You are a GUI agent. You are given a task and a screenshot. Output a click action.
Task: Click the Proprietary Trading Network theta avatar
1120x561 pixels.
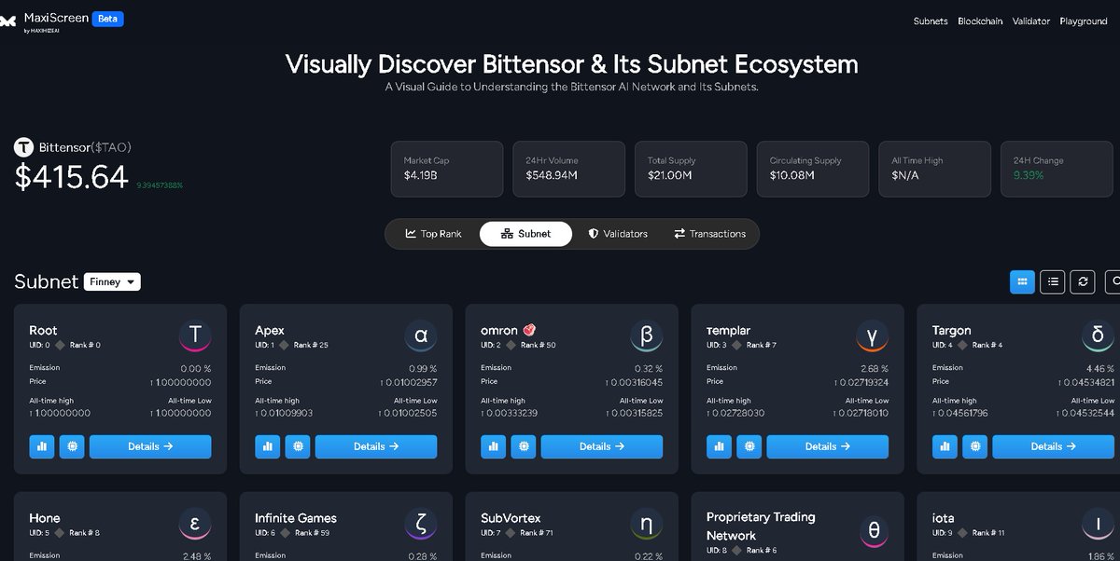click(873, 531)
